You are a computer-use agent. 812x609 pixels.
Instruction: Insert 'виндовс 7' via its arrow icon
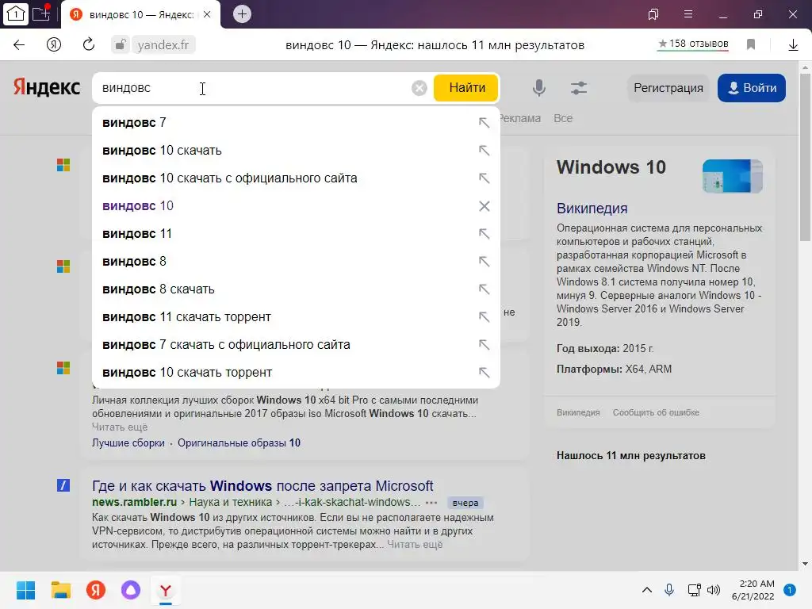485,123
